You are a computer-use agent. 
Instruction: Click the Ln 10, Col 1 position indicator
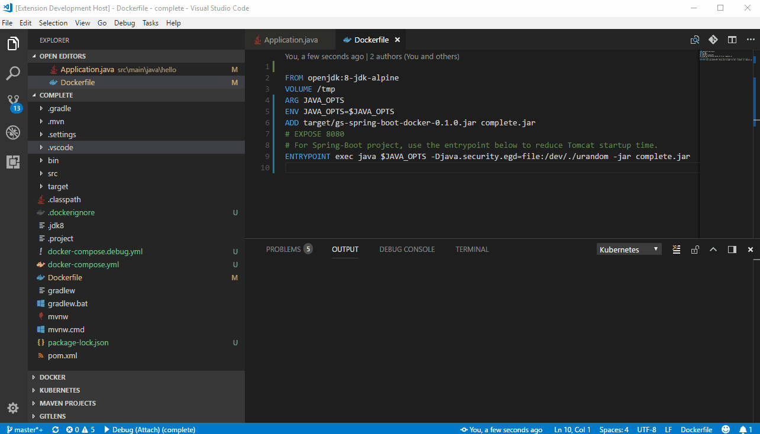[573, 429]
